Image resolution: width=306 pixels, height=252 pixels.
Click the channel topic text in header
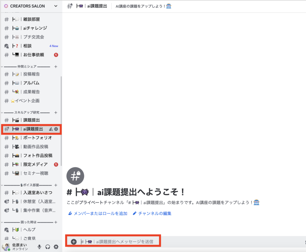point(143,6)
